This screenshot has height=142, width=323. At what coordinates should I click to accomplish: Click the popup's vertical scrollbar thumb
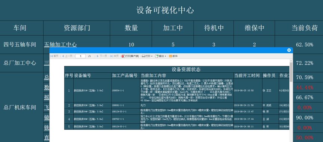[x=291, y=72]
